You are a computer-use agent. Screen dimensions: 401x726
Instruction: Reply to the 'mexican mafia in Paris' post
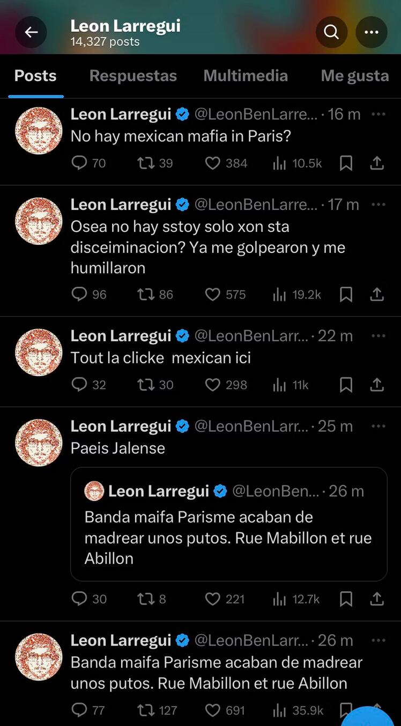pos(79,163)
